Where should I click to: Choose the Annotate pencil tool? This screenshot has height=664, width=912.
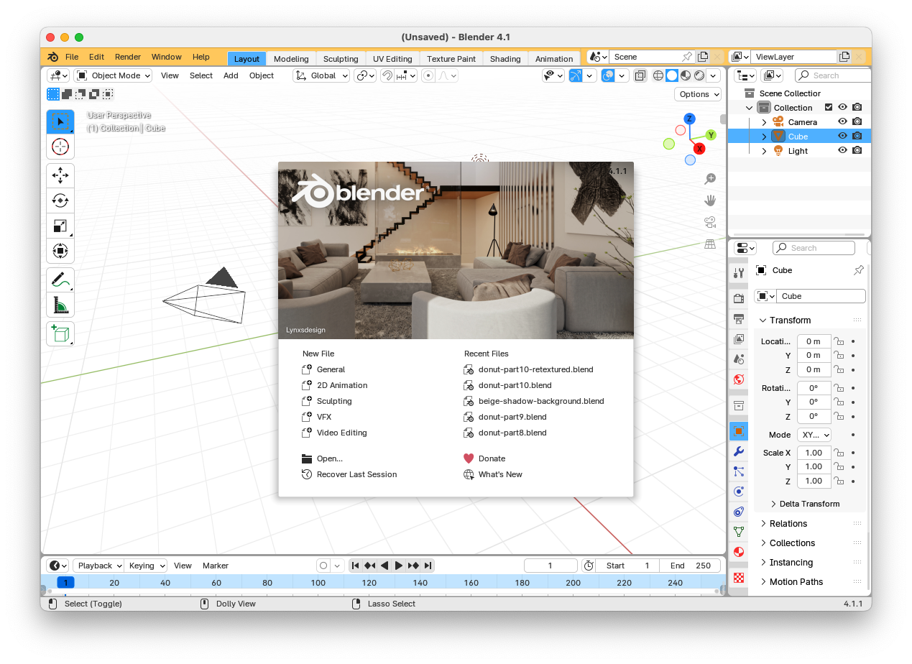pyautogui.click(x=60, y=280)
